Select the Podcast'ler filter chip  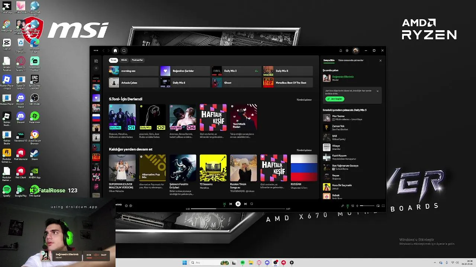137,60
